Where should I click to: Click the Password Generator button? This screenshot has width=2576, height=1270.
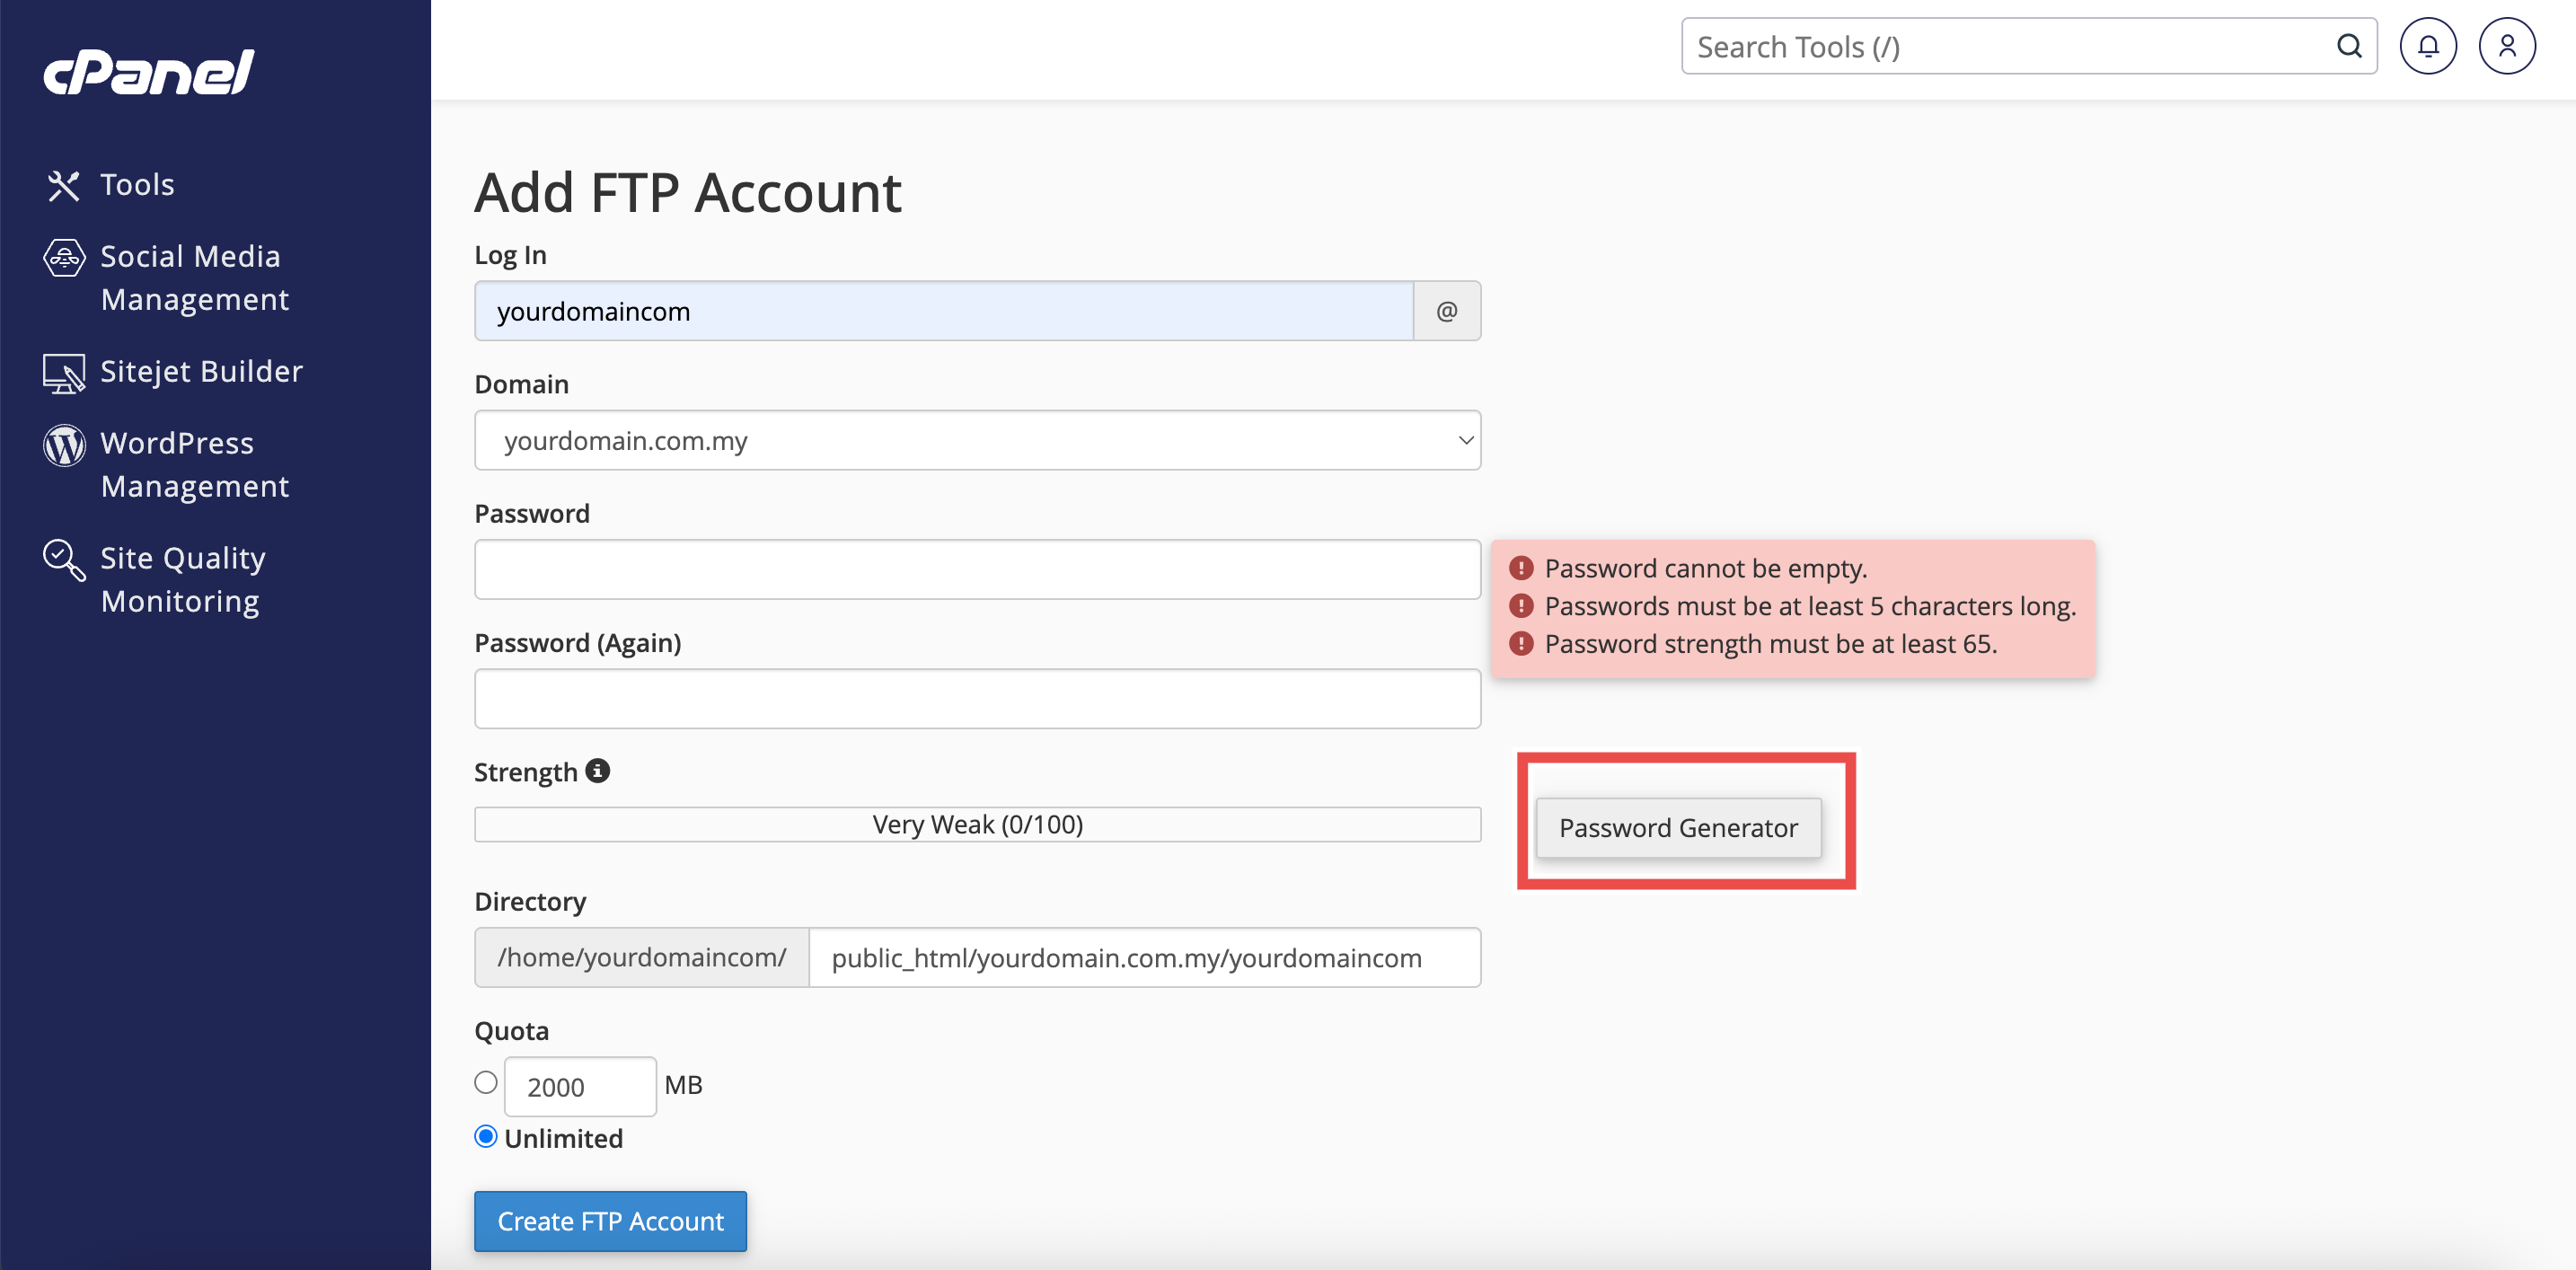(1678, 827)
